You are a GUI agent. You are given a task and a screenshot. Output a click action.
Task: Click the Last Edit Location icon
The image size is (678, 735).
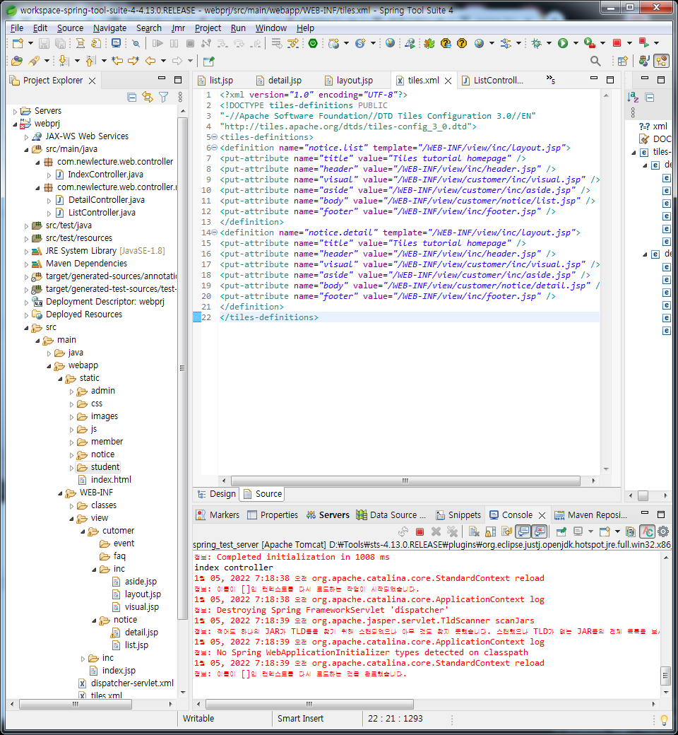coord(117,61)
